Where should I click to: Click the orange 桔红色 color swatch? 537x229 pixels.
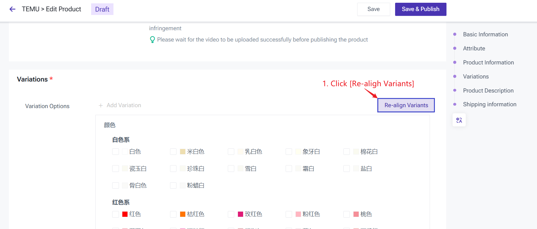183,214
